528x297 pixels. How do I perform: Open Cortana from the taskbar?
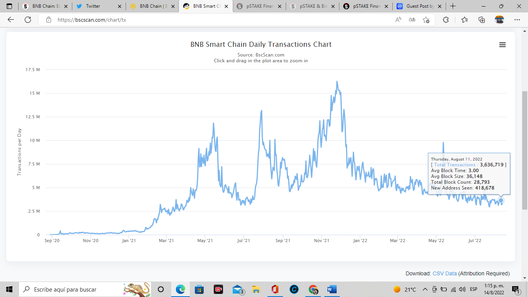(x=161, y=289)
